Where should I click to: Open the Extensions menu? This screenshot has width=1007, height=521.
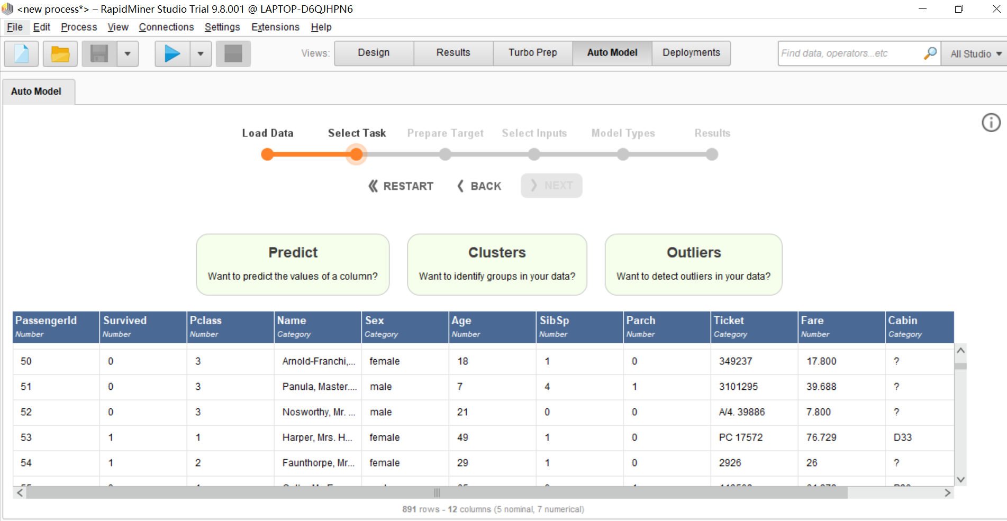click(275, 27)
